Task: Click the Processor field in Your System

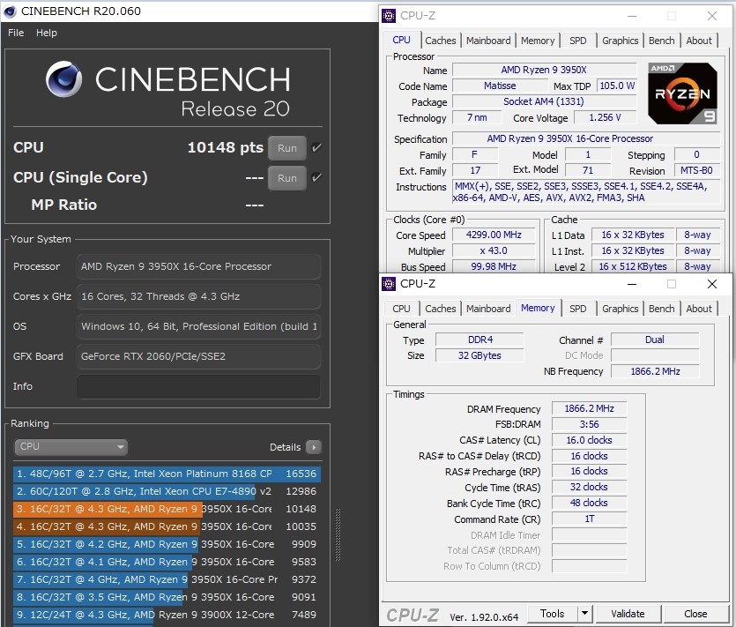Action: tap(198, 266)
